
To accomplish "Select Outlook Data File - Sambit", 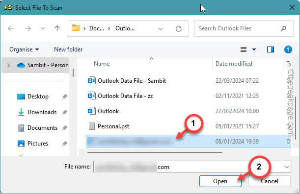I will pos(132,81).
